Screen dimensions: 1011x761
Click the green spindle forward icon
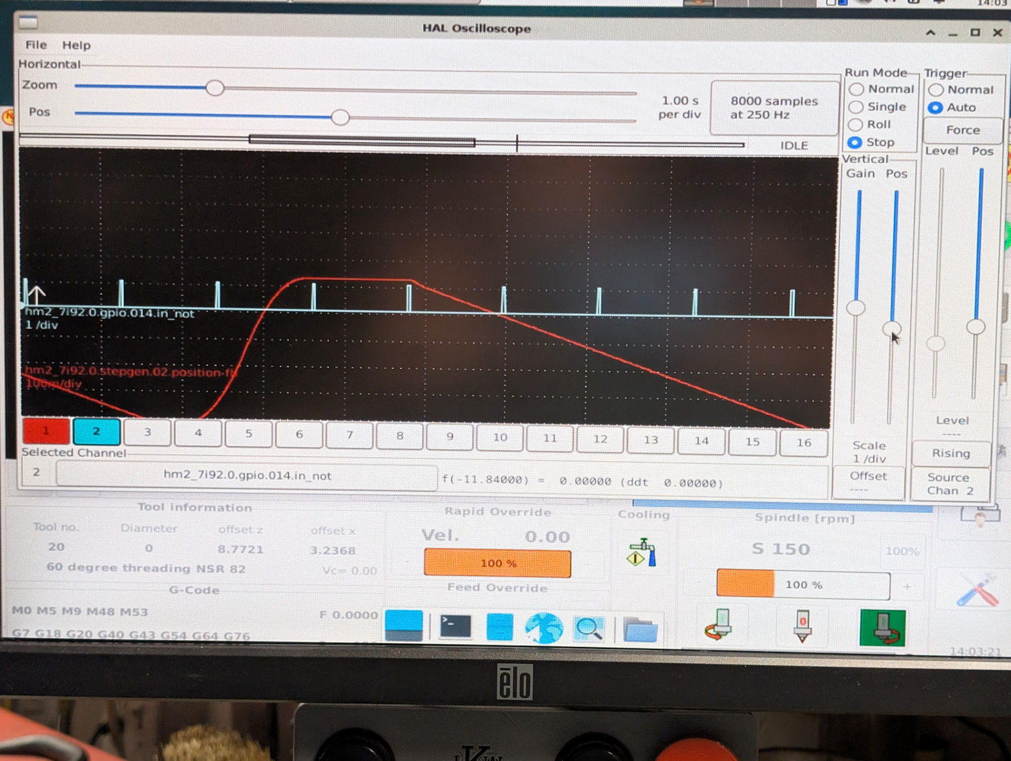tap(883, 628)
